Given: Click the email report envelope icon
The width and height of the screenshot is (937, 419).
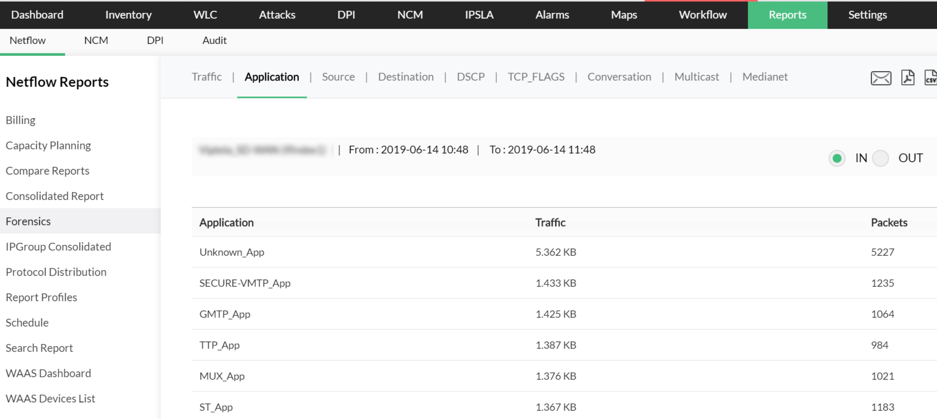Looking at the screenshot, I should tap(881, 78).
